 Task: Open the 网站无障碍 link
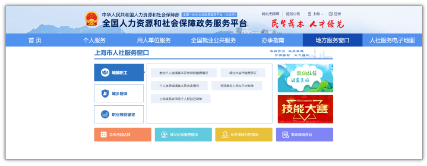point(270,14)
